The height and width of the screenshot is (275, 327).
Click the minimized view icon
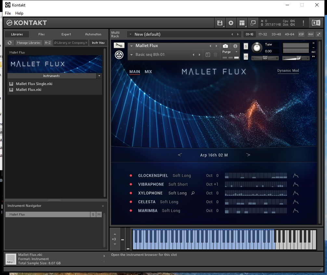click(x=253, y=23)
